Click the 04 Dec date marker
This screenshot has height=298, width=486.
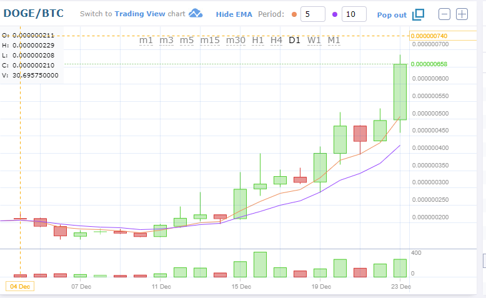coord(20,287)
